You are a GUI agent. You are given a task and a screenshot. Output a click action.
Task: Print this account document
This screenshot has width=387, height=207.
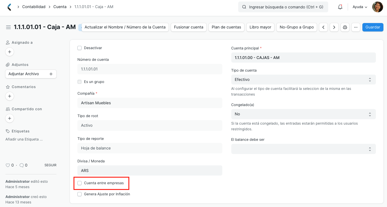click(345, 27)
